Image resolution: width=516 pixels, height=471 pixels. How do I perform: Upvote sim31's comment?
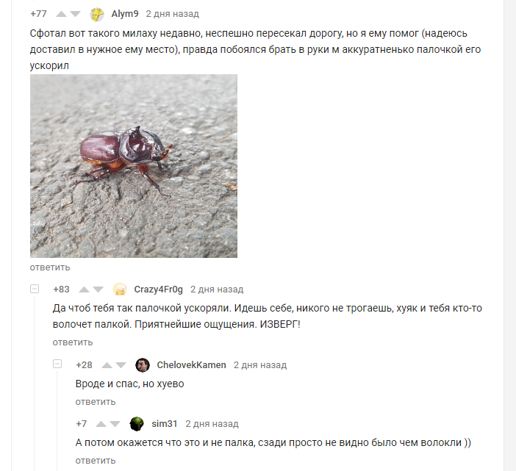coord(101,424)
